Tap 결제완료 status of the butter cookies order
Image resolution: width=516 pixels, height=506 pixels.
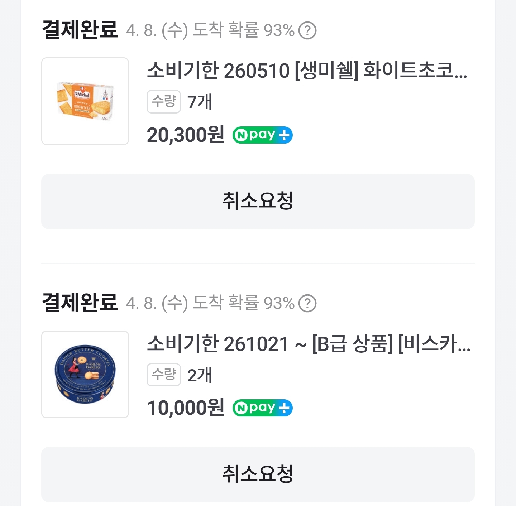[x=80, y=302]
